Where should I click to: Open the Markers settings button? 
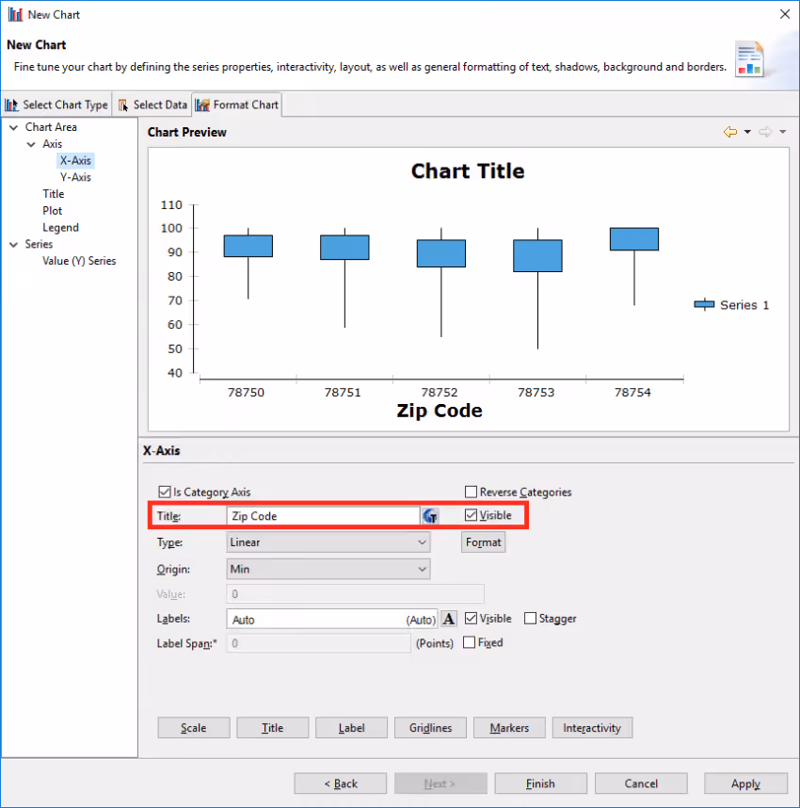(509, 728)
